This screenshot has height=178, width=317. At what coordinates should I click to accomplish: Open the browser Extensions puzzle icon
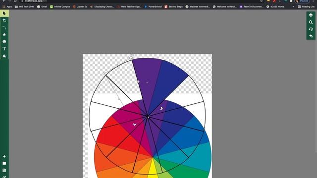tap(291, 1)
